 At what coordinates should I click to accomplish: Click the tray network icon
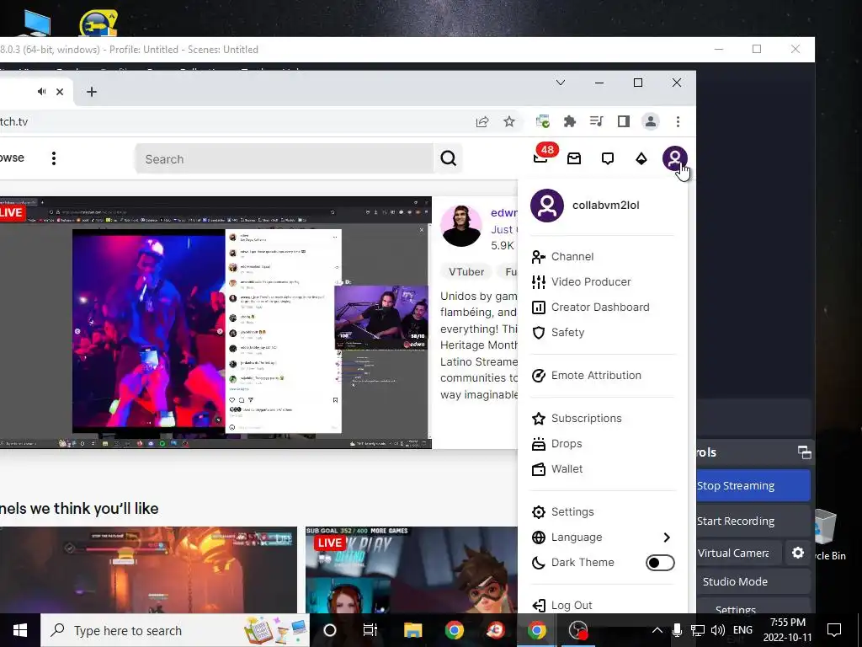[698, 630]
